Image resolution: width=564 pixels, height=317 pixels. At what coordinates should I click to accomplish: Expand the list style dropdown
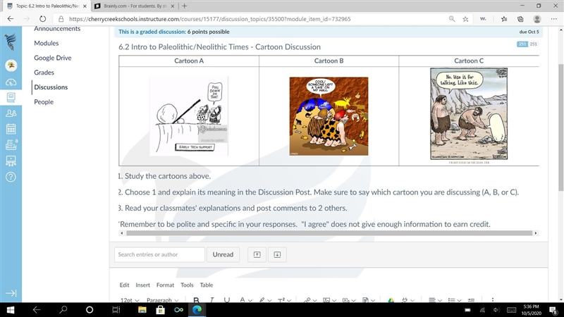[460, 300]
